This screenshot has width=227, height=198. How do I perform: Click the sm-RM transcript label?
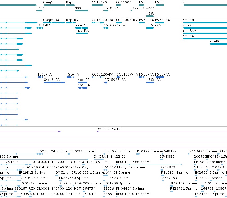188,20
